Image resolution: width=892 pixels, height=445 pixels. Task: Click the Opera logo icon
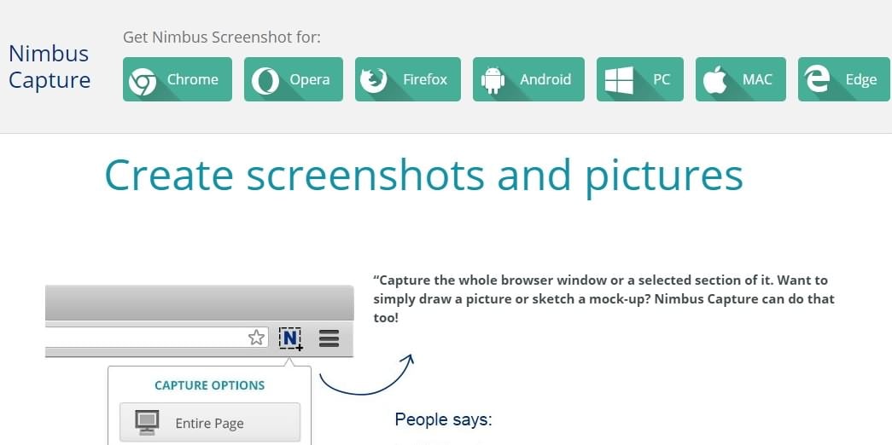[265, 81]
